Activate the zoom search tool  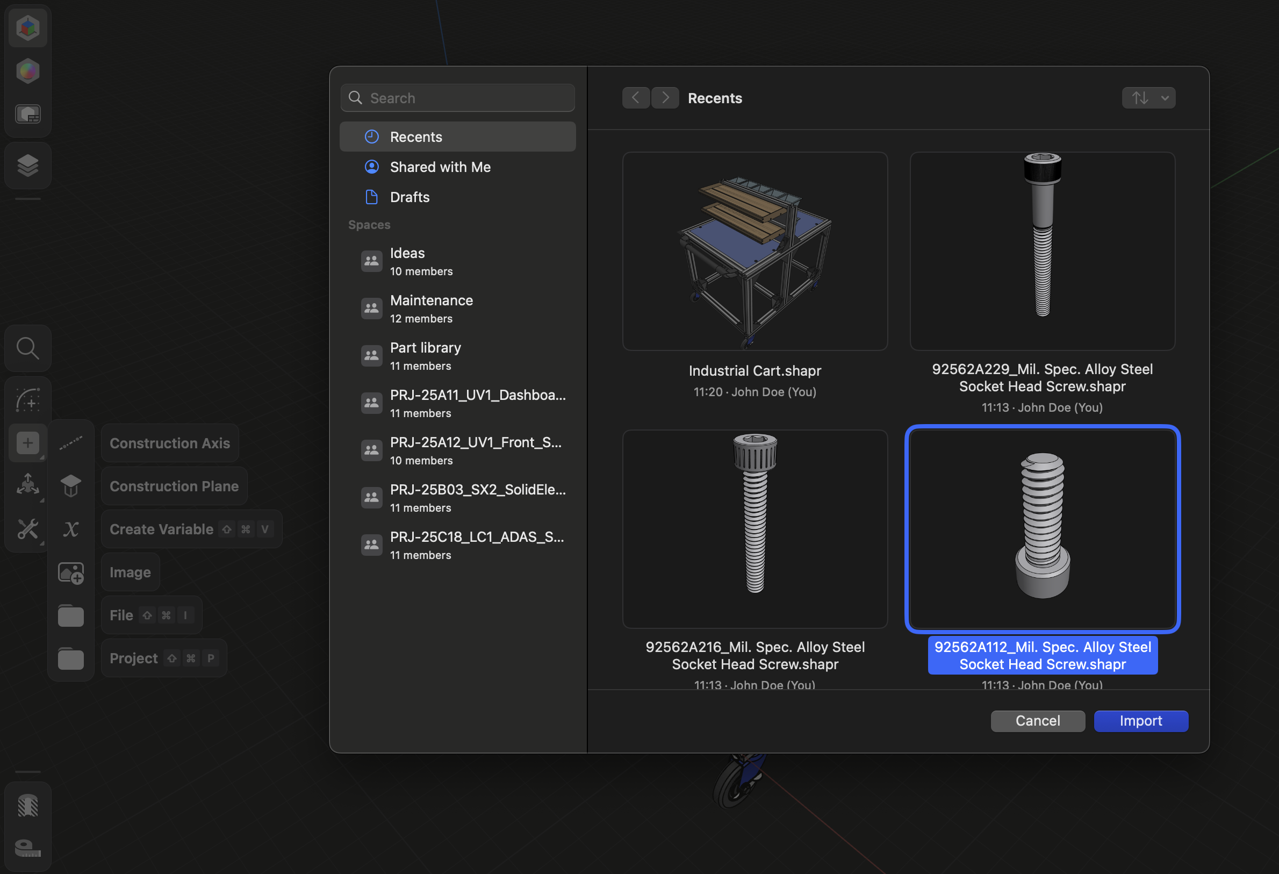pyautogui.click(x=27, y=348)
